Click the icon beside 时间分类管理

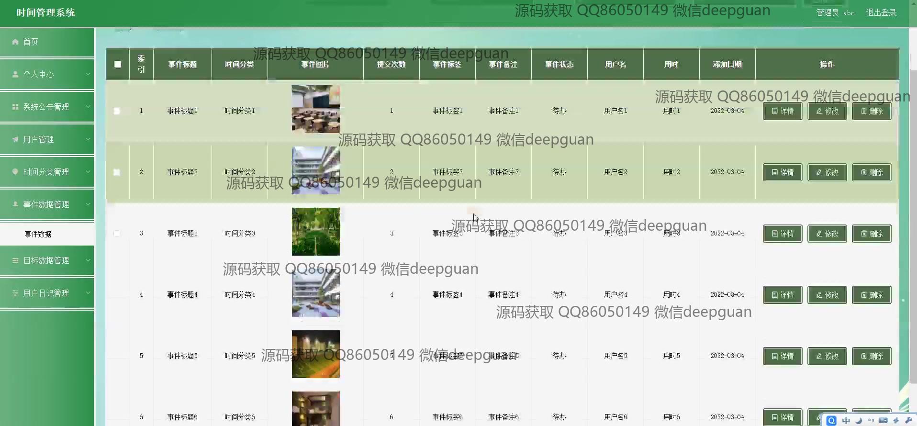click(x=15, y=172)
